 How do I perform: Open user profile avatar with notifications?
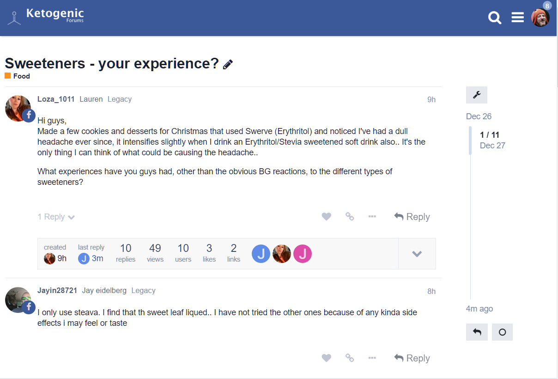(540, 17)
